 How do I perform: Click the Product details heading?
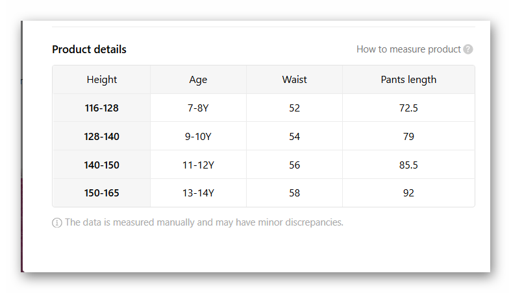tap(89, 49)
